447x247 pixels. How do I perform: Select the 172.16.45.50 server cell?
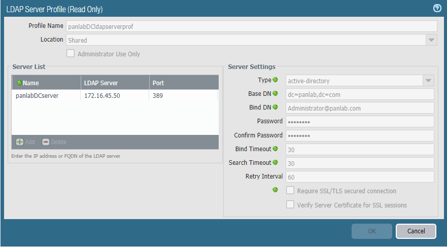[x=115, y=95]
